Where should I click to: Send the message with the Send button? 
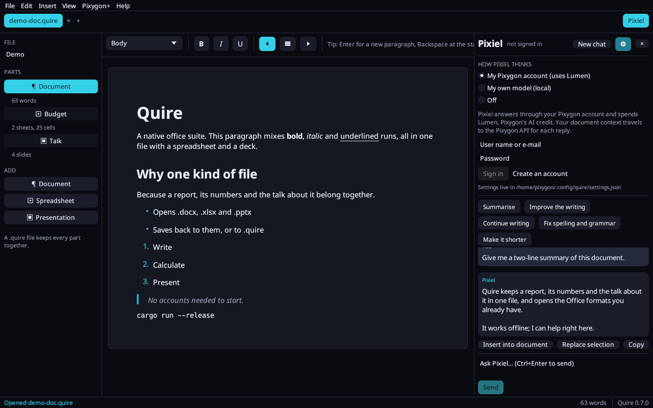(x=491, y=387)
